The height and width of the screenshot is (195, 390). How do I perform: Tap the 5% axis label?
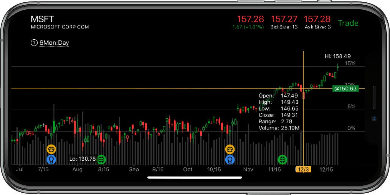pos(351,107)
